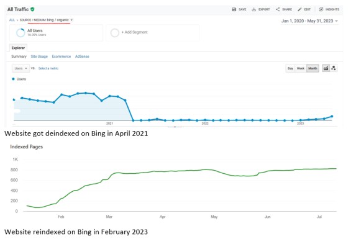The width and height of the screenshot is (351, 239).
Task: Click the INSIGHTS label
Action: tap(332, 9)
